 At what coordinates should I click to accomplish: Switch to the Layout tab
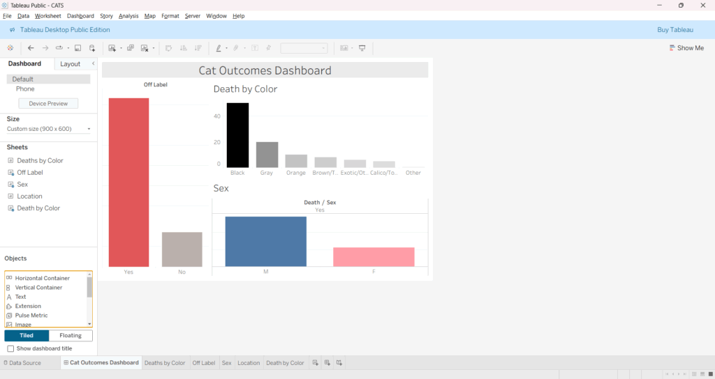(70, 64)
